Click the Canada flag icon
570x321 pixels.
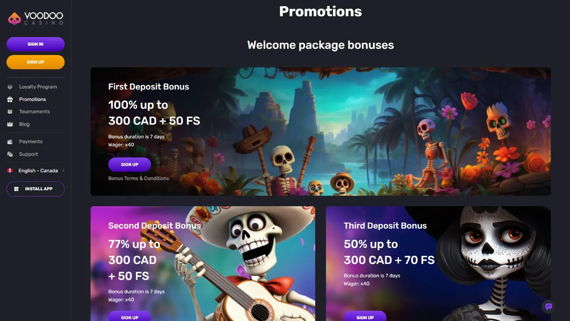(10, 170)
